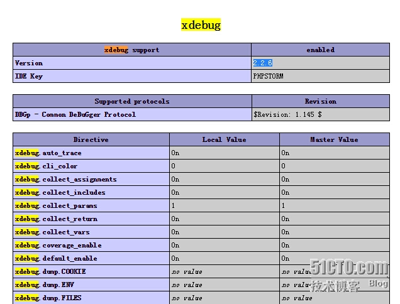
Task: Click local value of xdebug.collect_vars
Action: 175,232
